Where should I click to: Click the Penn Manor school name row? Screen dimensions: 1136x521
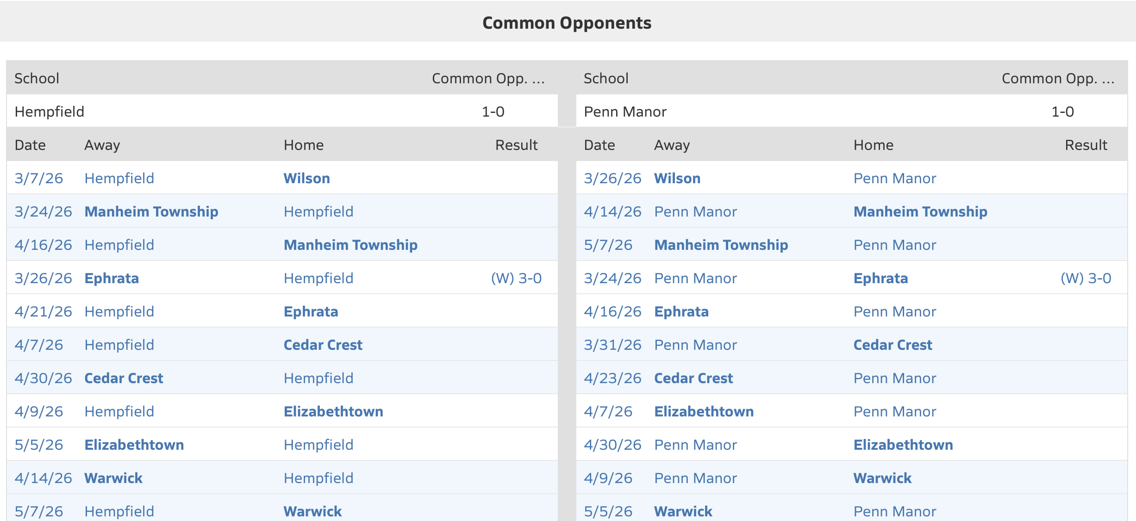[x=625, y=112]
